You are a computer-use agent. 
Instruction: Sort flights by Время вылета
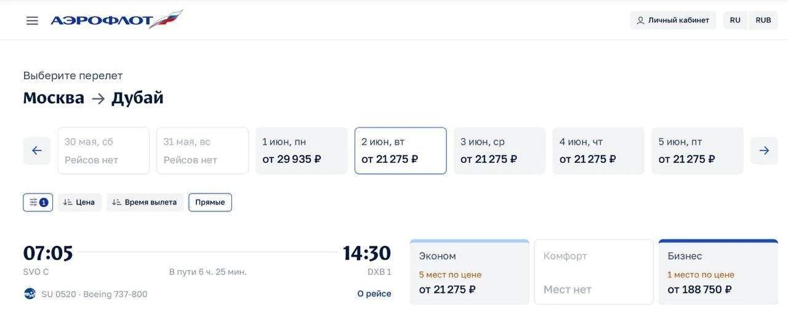[145, 202]
